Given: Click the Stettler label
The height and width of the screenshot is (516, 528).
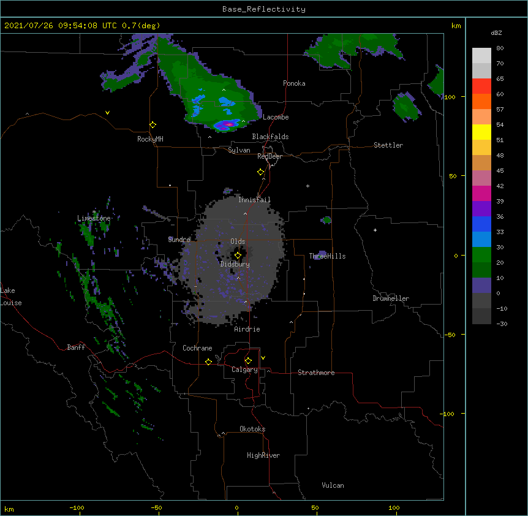Looking at the screenshot, I should [388, 145].
